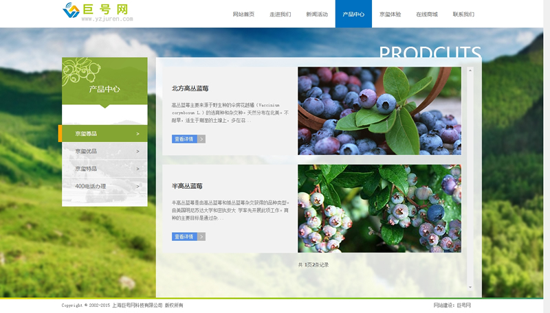550x313 pixels.
Task: Open 走进我们 navigation item
Action: click(280, 14)
